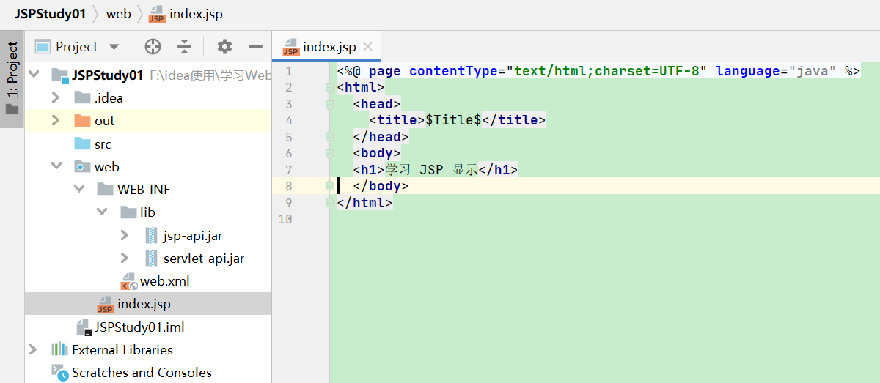The height and width of the screenshot is (383, 880).
Task: Click the JSPStudy01 module icon in tree
Action: 59,75
